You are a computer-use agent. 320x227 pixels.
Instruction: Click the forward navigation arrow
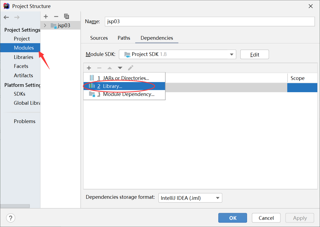pos(17,17)
